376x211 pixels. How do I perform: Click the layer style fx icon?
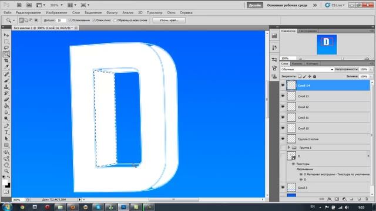pos(330,199)
